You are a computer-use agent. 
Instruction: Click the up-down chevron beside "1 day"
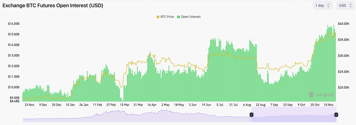(x=328, y=5)
